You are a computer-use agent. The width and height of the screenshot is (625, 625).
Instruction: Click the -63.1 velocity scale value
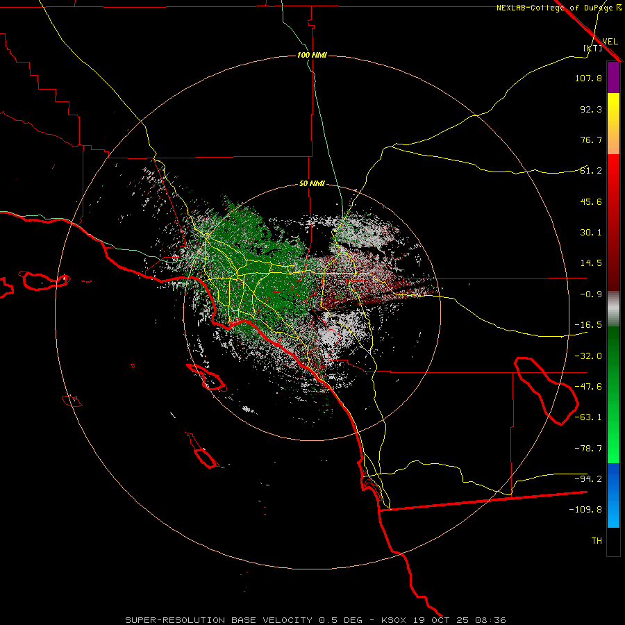[x=588, y=417]
